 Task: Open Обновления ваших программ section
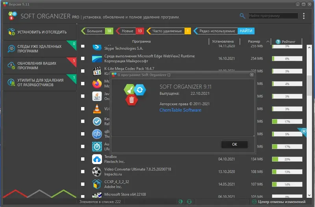tap(40, 65)
